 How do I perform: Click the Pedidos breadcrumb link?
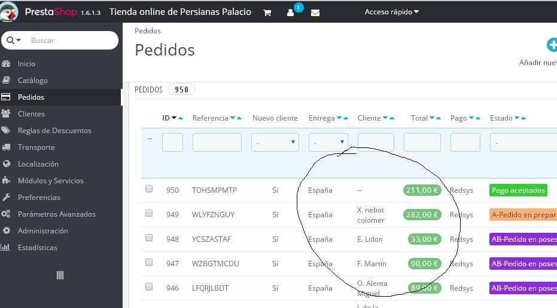147,31
